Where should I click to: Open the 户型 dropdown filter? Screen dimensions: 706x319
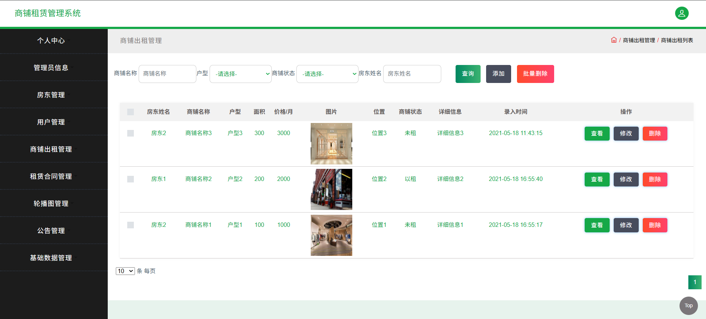coord(240,74)
